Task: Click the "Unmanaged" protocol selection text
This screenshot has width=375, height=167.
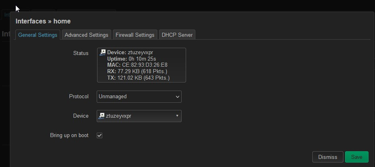Action: (x=112, y=97)
